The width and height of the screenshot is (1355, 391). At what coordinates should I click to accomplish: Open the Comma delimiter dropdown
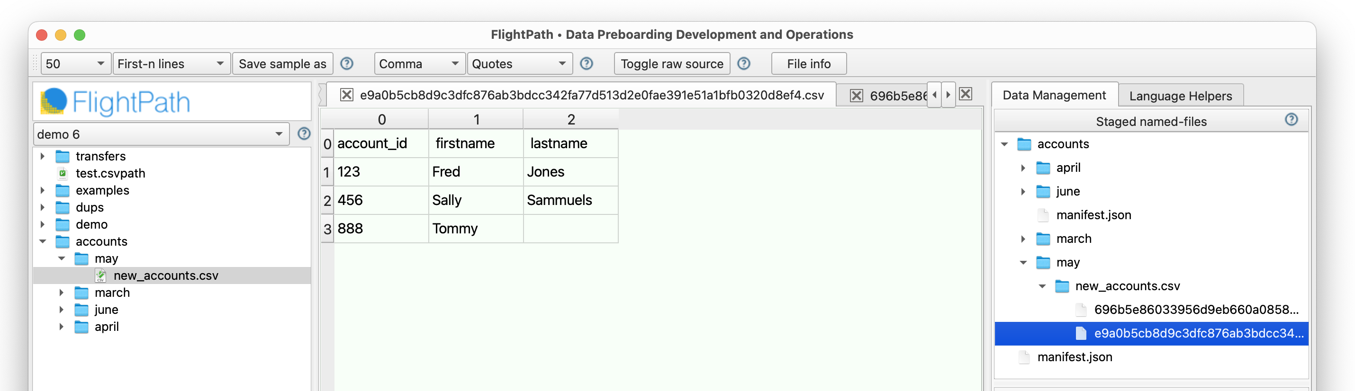(419, 63)
